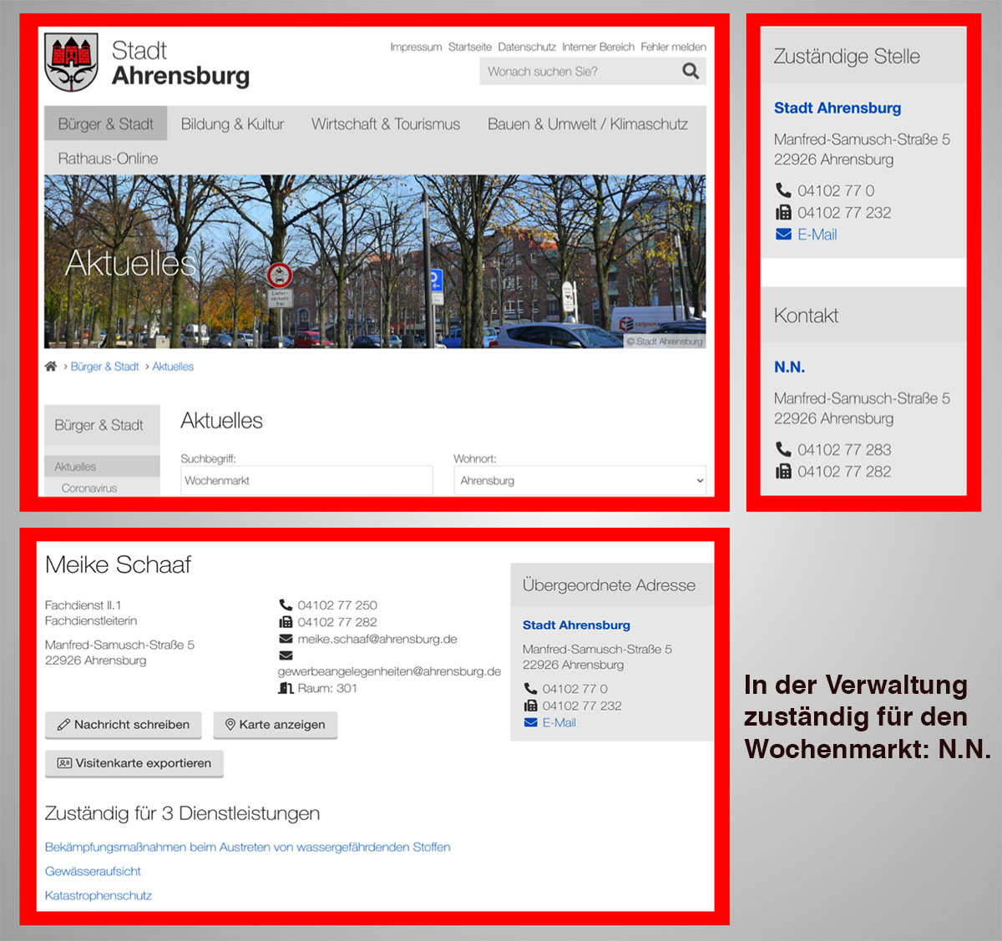Click envelope icon in Übergeordnete Adresse panel
The image size is (1002, 941).
click(x=530, y=723)
